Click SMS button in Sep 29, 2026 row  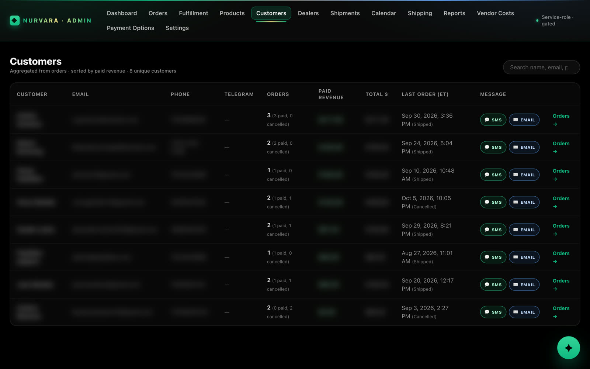[x=493, y=230]
